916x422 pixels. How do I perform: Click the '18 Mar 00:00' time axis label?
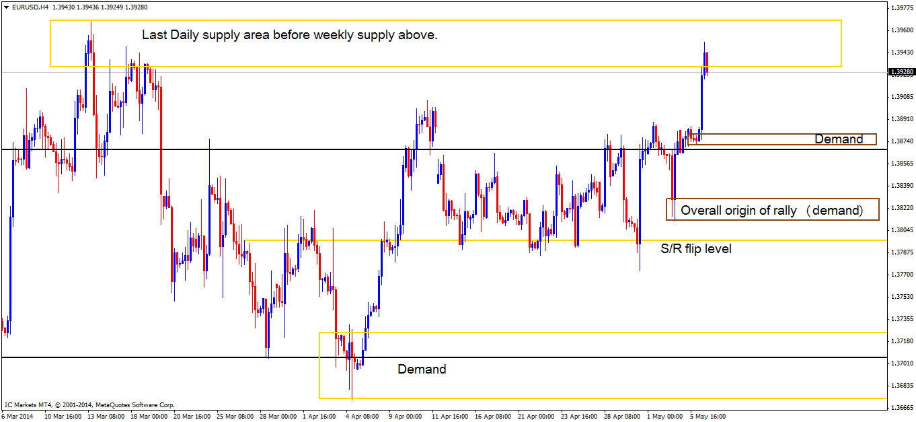click(149, 416)
